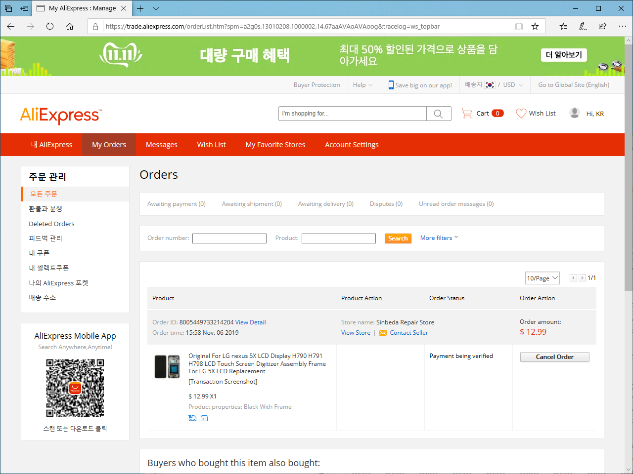
Task: Open the browser home page
Action: coord(70,26)
